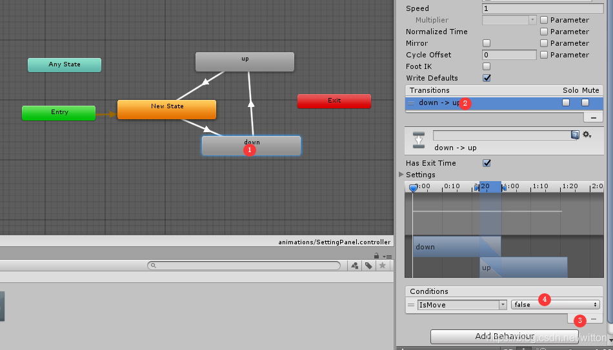This screenshot has height=350, width=613.
Task: Expand the Settings foldout
Action: click(x=401, y=174)
